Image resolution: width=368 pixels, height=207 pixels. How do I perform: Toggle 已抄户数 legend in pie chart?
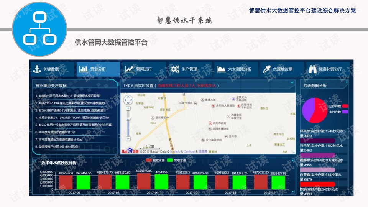[338, 106]
